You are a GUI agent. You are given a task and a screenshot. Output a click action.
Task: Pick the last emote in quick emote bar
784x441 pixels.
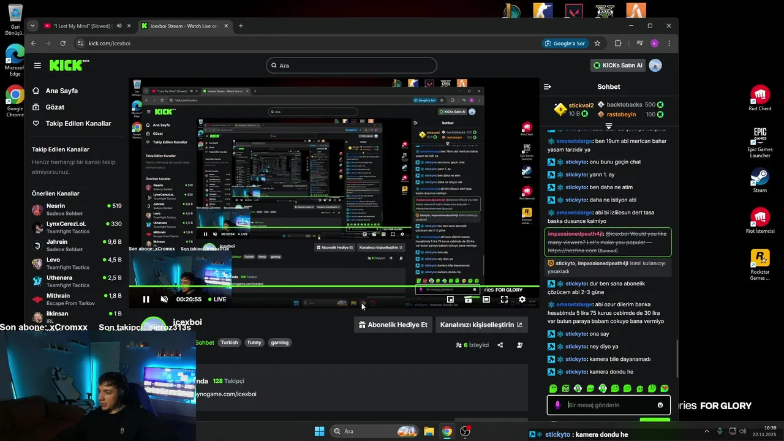(665, 388)
